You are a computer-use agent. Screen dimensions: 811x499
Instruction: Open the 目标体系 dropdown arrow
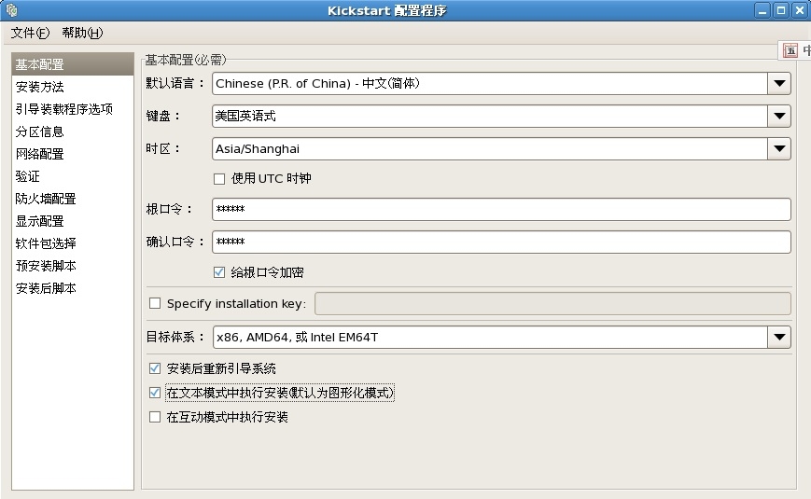(779, 337)
